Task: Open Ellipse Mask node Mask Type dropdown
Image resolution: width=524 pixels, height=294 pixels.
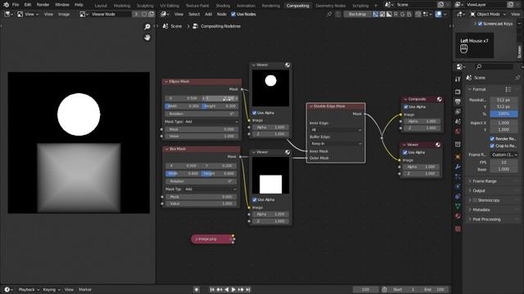Action: pyautogui.click(x=212, y=122)
